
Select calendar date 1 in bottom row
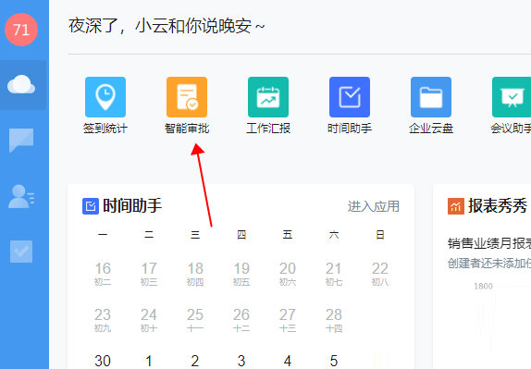tap(149, 361)
